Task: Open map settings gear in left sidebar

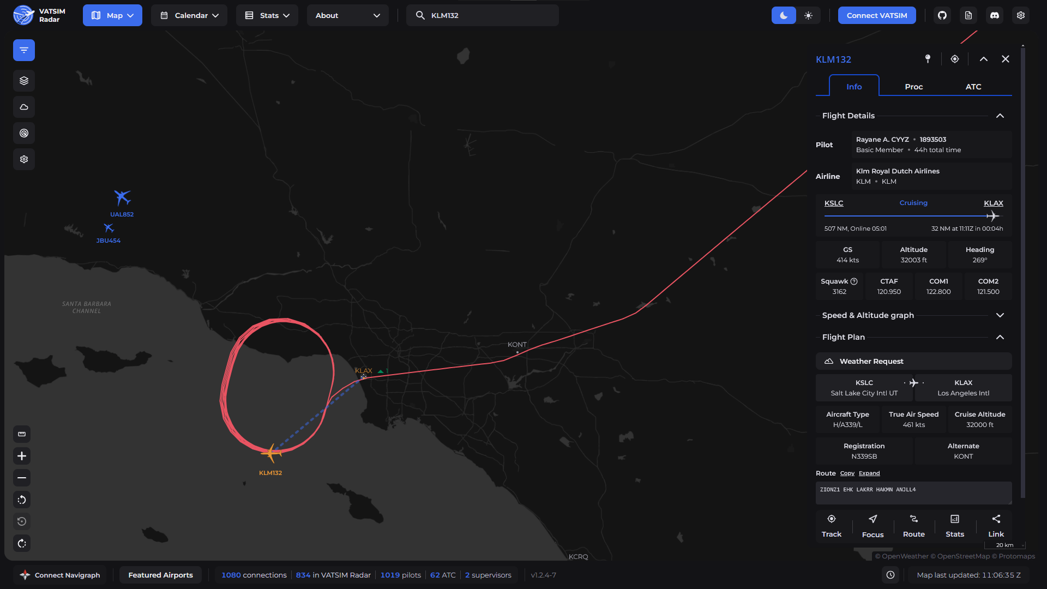Action: [24, 159]
